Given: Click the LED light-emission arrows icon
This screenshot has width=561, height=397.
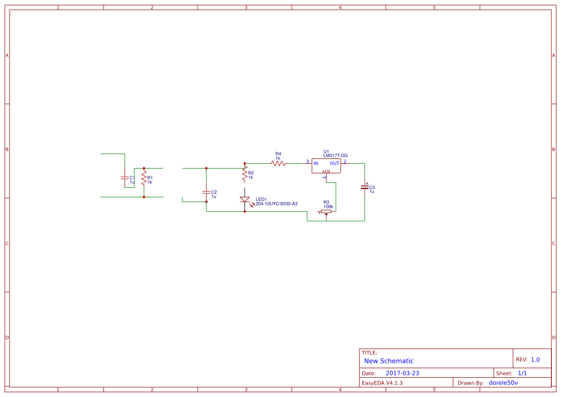Looking at the screenshot, I should point(252,205).
